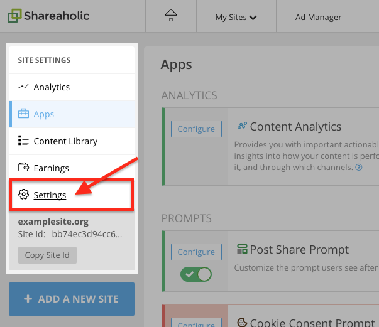Click the Post Share Prompt title

[299, 250]
